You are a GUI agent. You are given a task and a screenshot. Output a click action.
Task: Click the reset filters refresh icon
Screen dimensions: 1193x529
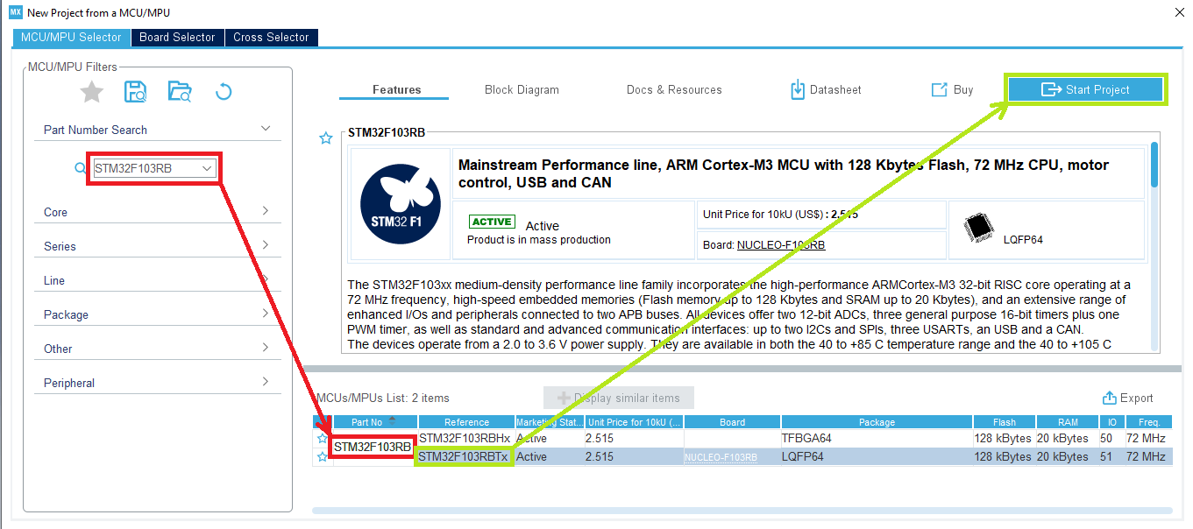coord(224,91)
